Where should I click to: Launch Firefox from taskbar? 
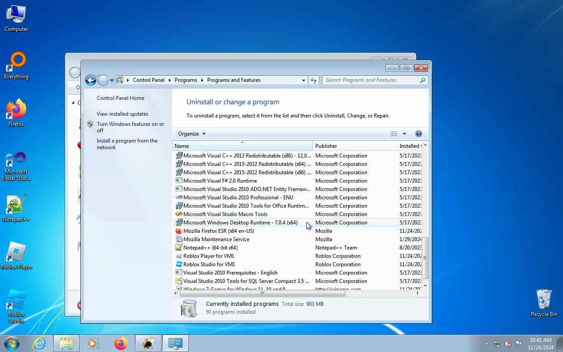click(121, 343)
